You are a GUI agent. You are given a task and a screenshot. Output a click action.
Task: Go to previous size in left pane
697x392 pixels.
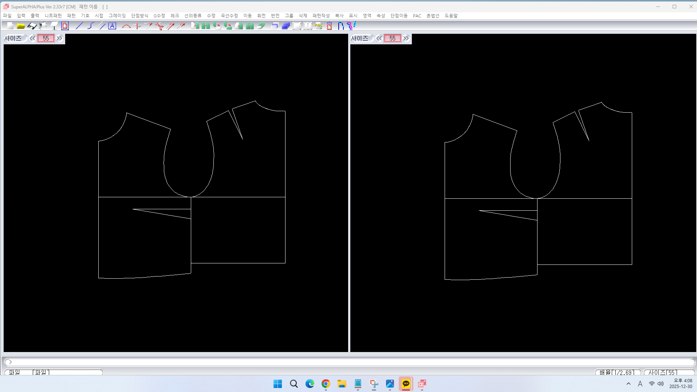click(x=32, y=39)
